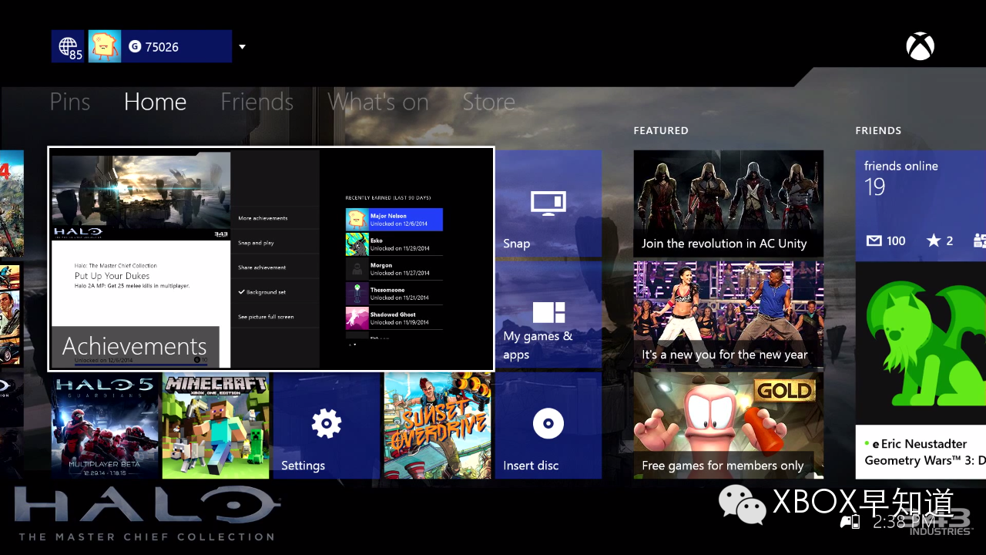Click Major Nelson toast avatar in list
This screenshot has width=986, height=555.
point(357,220)
